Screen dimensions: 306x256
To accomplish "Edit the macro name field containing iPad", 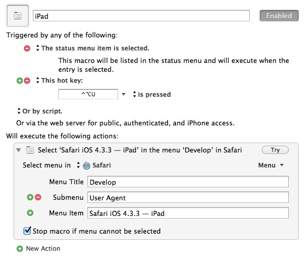I will (141, 16).
